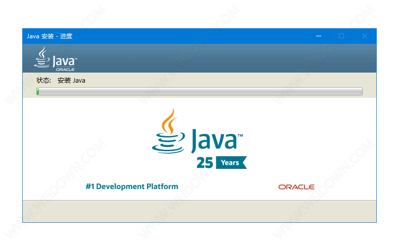Click the '25 Years' anniversary badge

coord(222,163)
